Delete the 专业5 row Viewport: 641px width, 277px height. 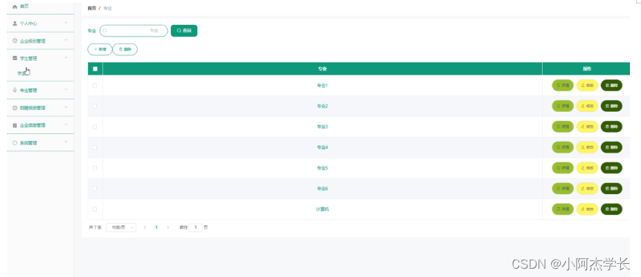[x=611, y=168]
